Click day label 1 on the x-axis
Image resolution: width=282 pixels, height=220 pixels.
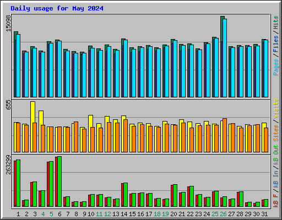(x=18, y=214)
